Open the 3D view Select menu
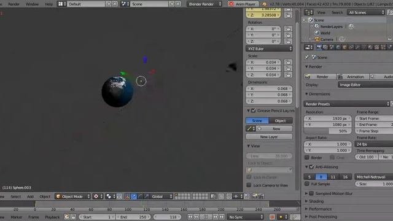This screenshot has width=393, height=221. [x=16, y=196]
